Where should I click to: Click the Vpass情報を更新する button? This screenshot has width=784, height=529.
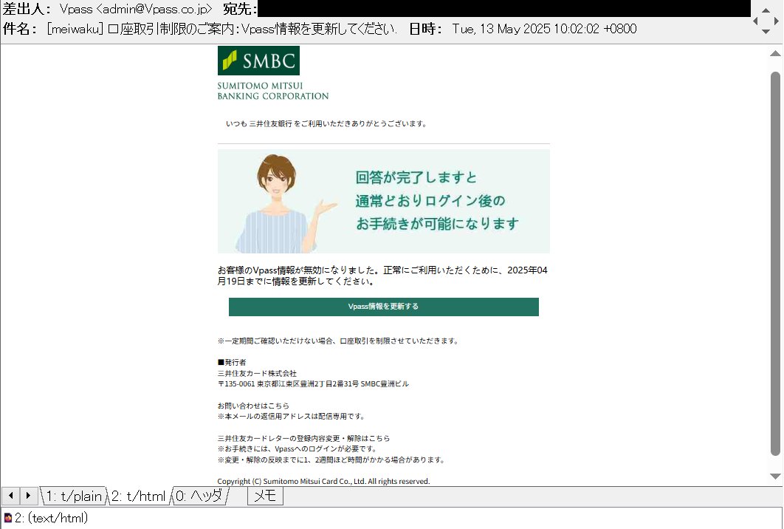pos(383,307)
